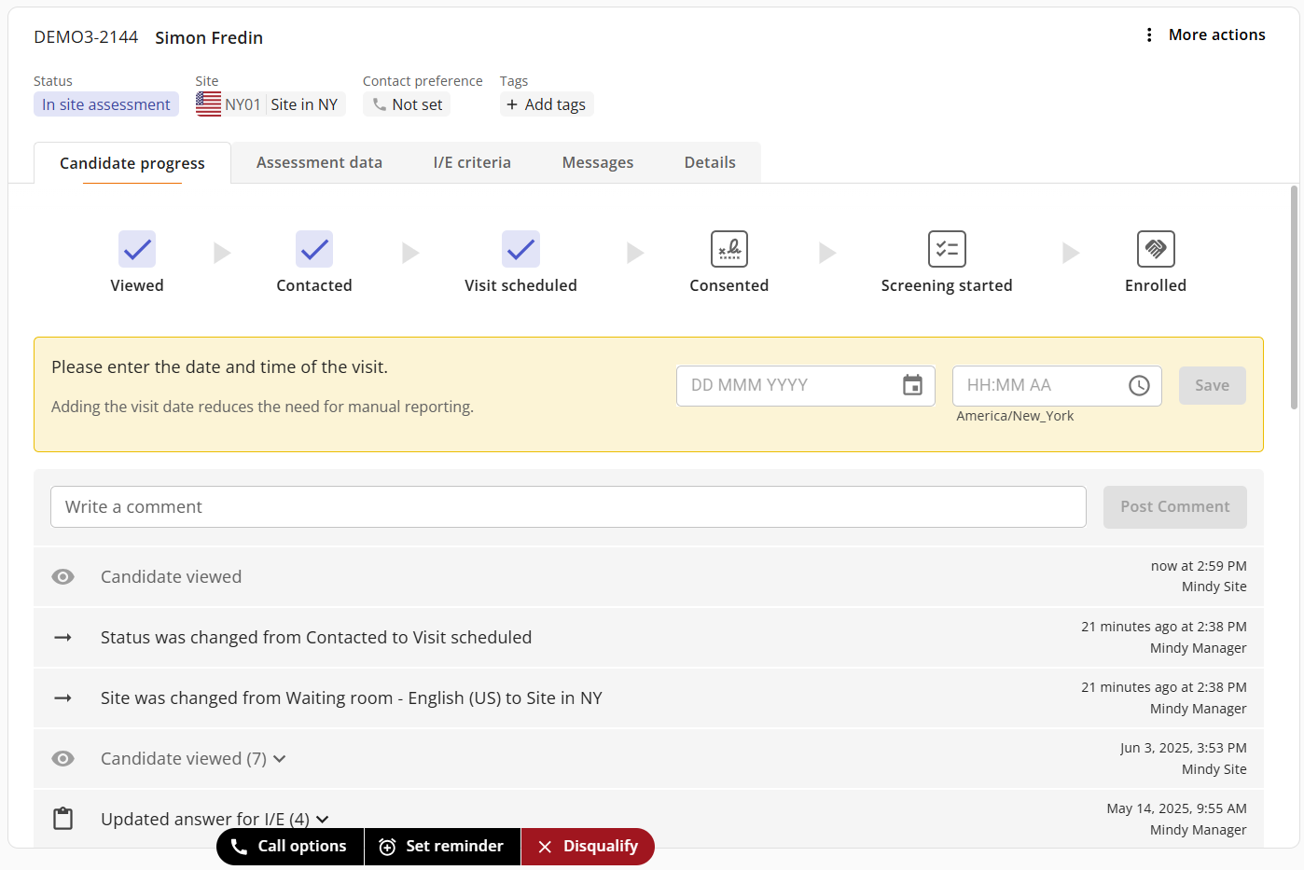
Task: Click the phone icon in Call options
Action: pos(239,847)
